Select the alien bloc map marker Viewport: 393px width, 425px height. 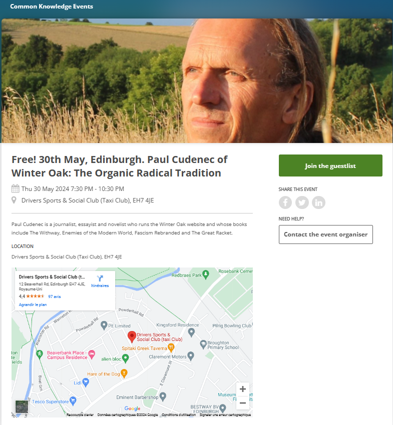pos(126,358)
